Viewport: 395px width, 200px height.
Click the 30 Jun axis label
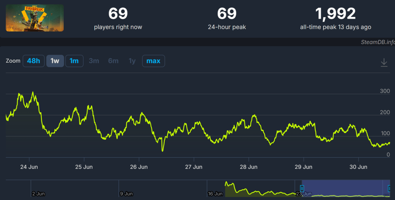(x=358, y=167)
